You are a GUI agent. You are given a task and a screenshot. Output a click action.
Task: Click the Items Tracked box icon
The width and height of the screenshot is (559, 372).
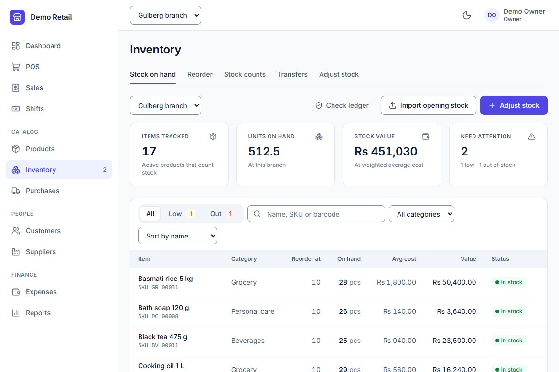(213, 136)
